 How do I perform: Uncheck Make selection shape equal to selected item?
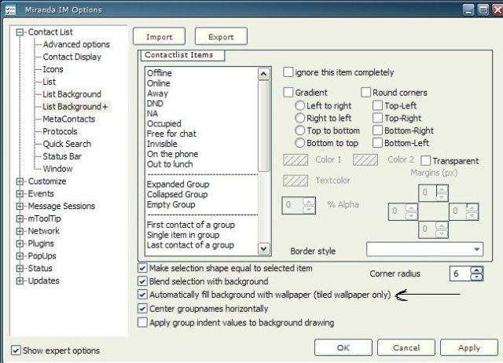[x=142, y=268]
